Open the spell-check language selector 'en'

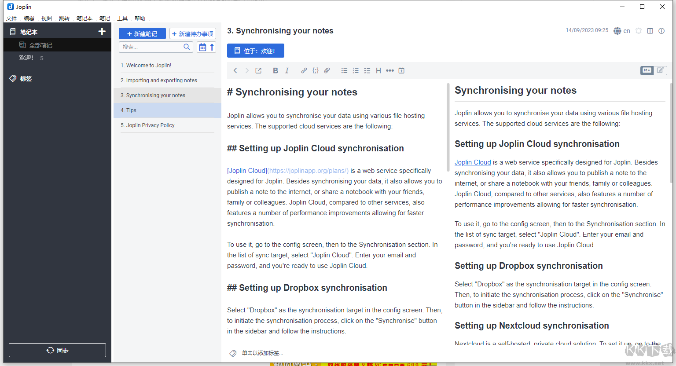point(622,31)
